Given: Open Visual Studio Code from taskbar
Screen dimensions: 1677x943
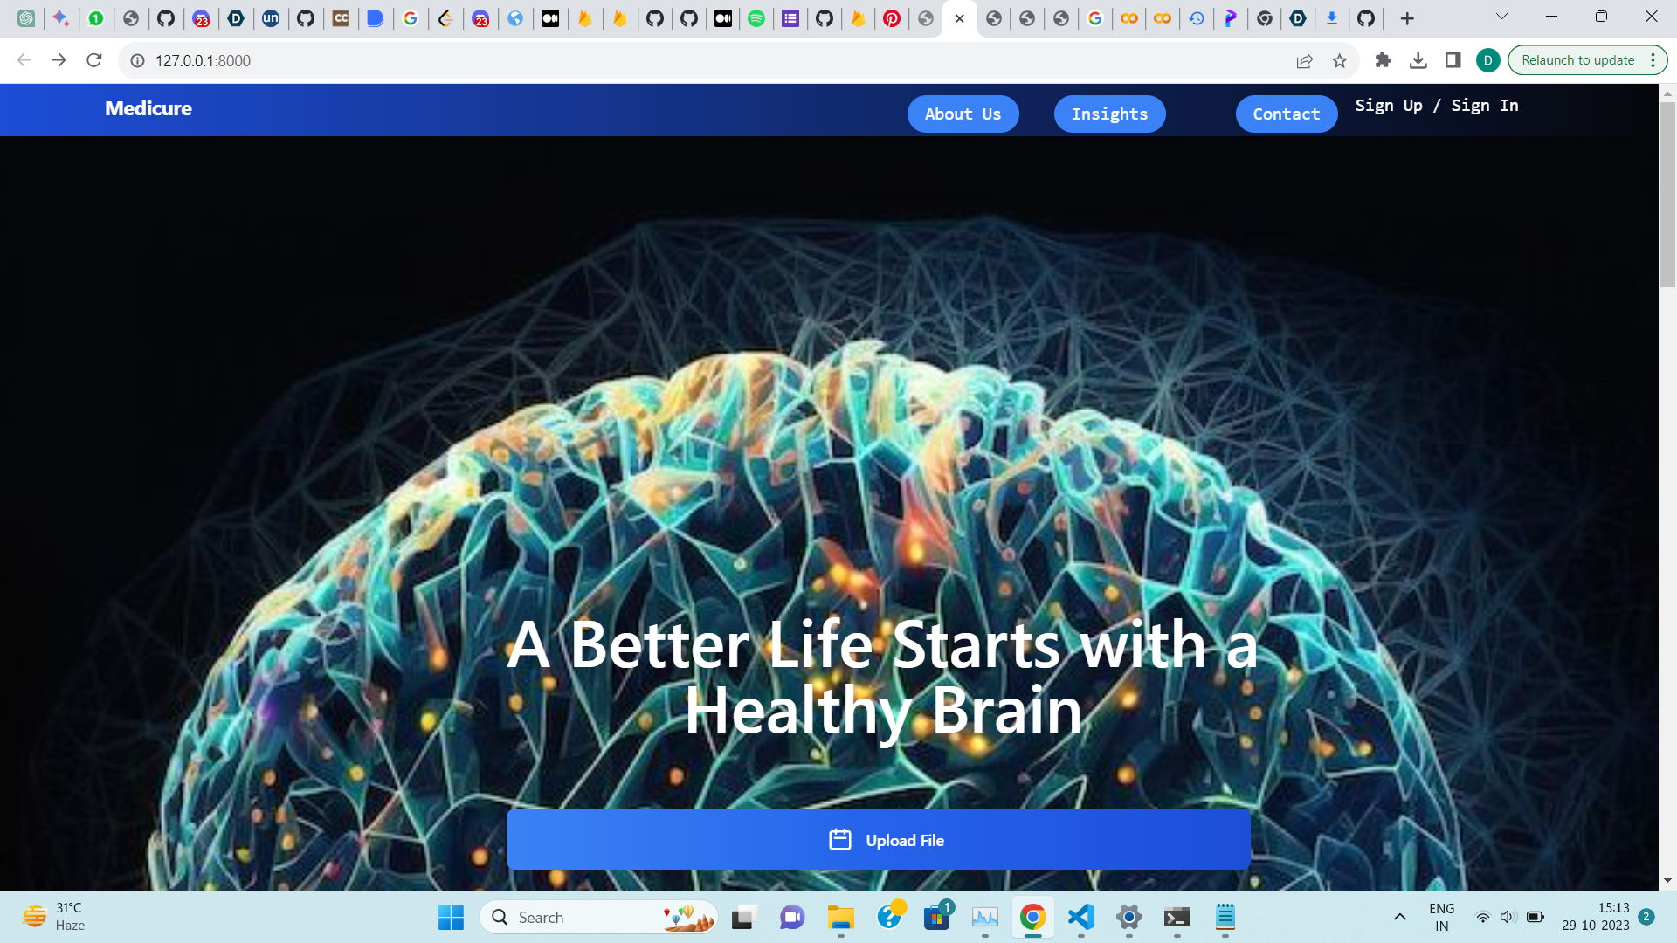Looking at the screenshot, I should coord(1081,917).
